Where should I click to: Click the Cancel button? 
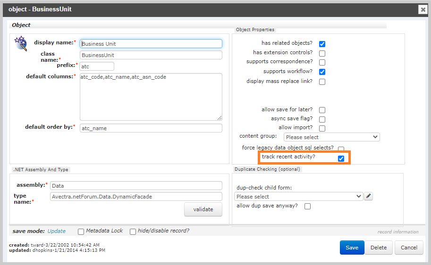409,248
